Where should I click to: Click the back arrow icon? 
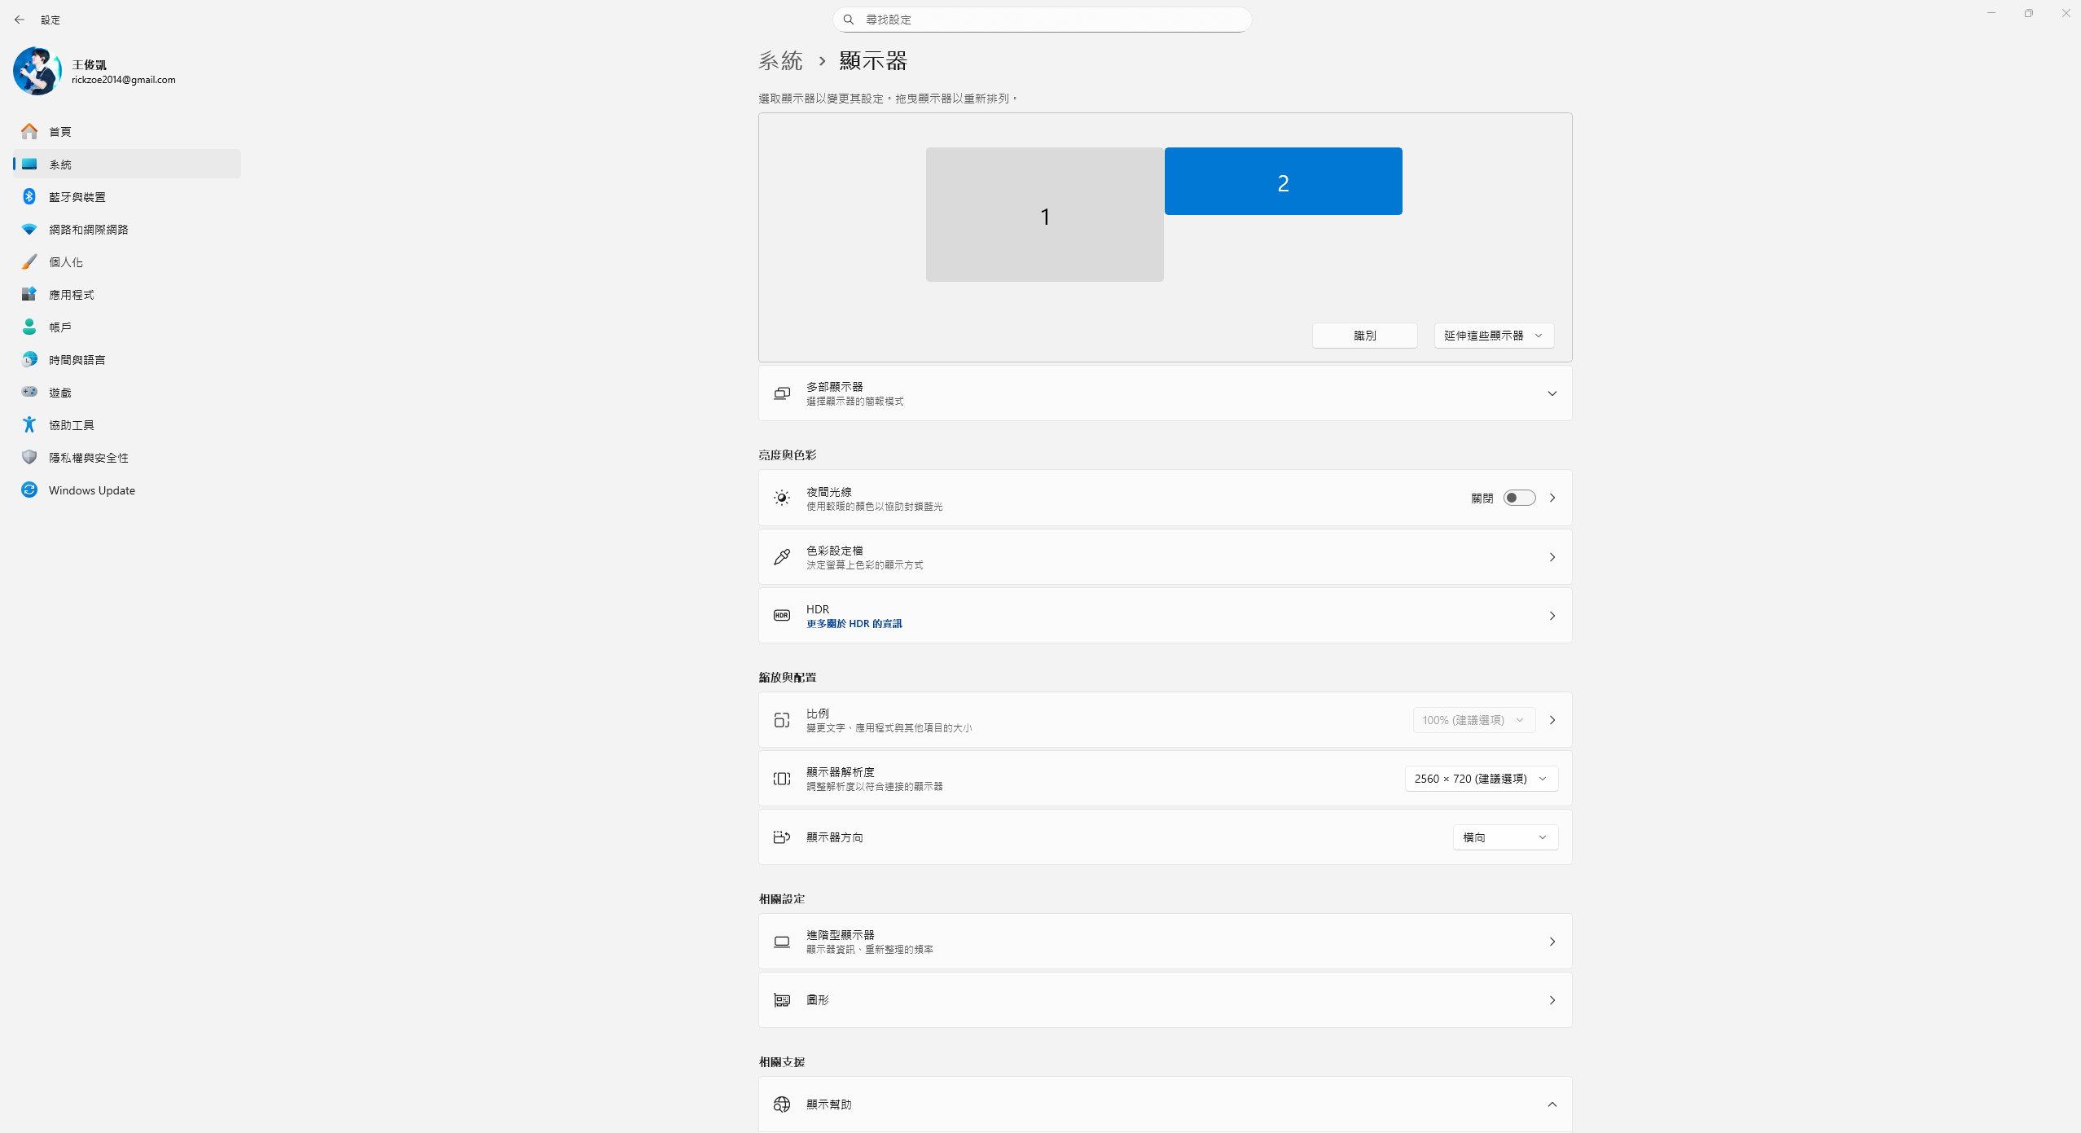coord(20,20)
